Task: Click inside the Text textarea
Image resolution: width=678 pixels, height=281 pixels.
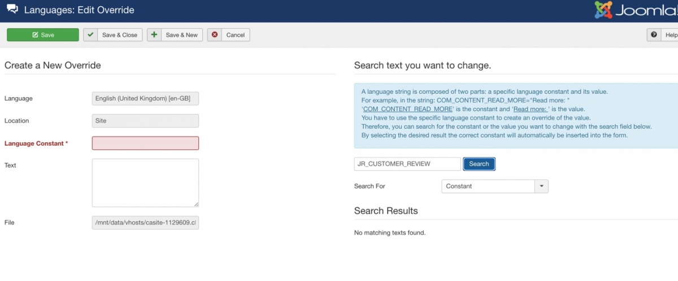Action: coord(145,182)
